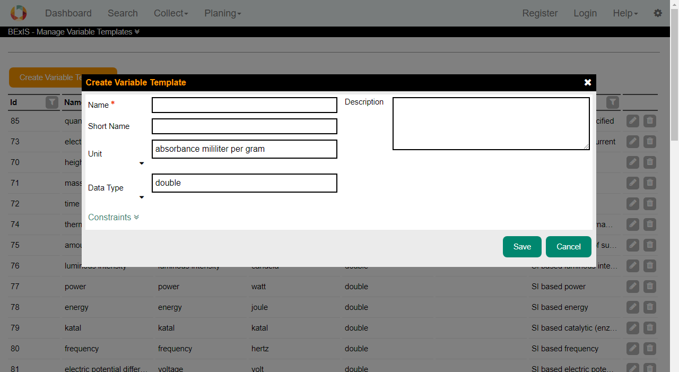679x372 pixels.
Task: Open the Unit dropdown arrow
Action: pos(142,163)
